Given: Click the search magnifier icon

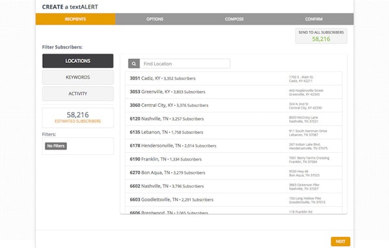Looking at the screenshot, I should point(134,63).
